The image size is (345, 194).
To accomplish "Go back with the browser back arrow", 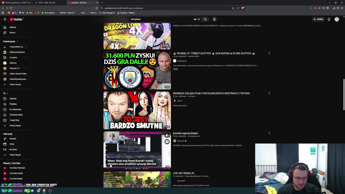I will click(3, 8).
